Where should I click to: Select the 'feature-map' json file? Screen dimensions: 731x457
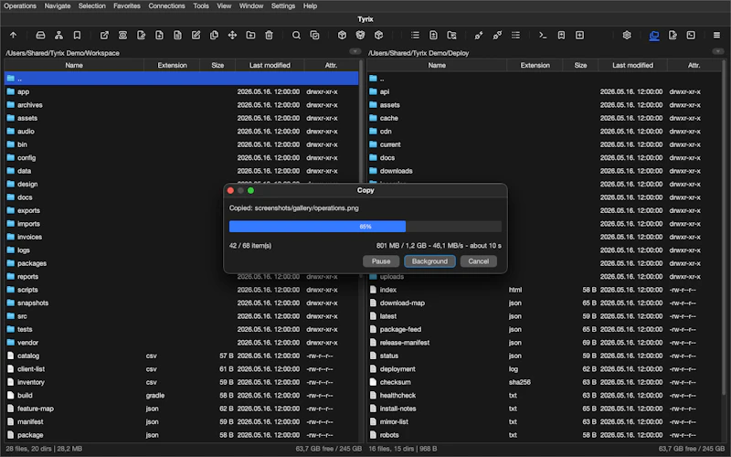point(181,409)
